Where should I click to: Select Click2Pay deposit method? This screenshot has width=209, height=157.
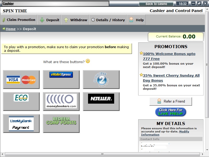[x=101, y=80]
